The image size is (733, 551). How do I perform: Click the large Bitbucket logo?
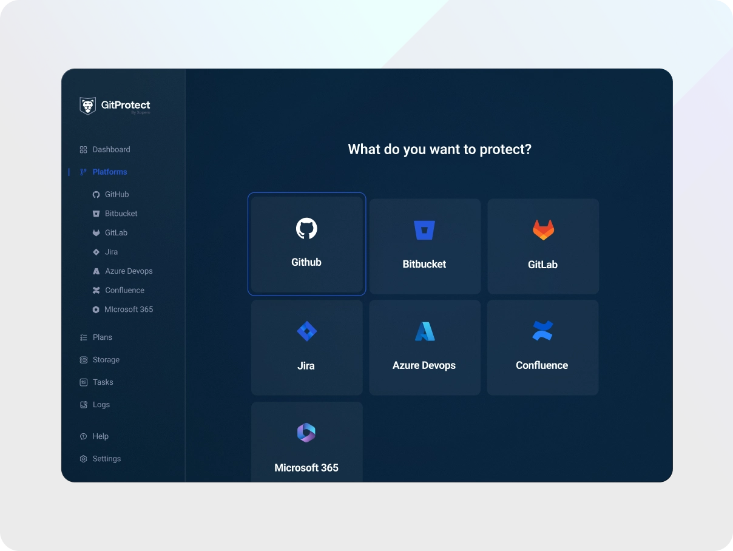pos(424,230)
